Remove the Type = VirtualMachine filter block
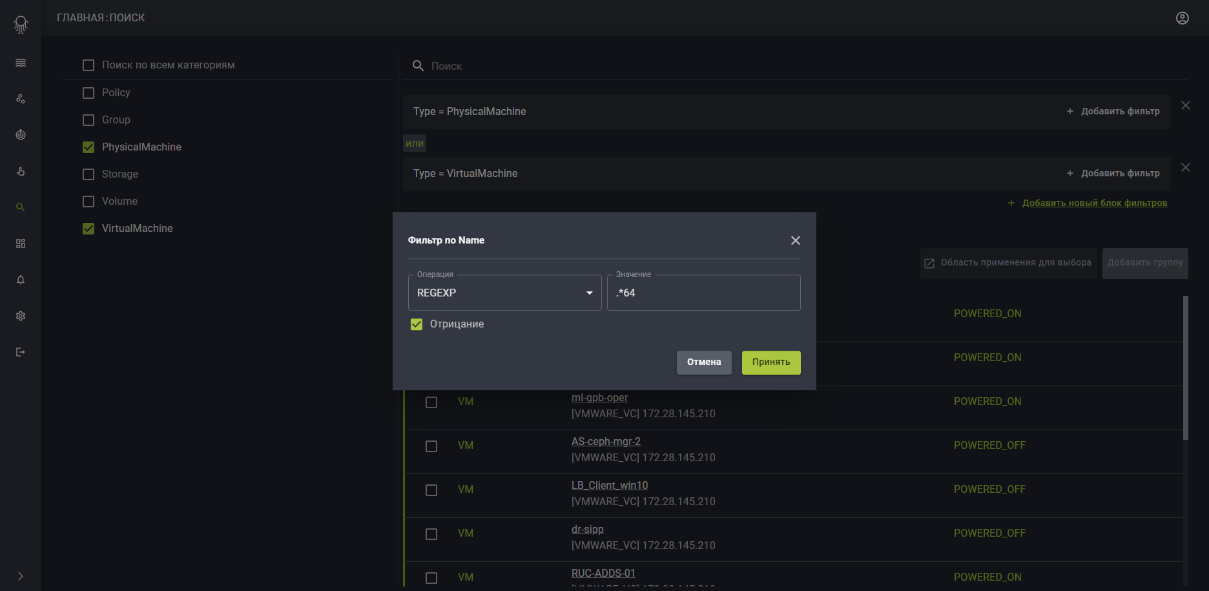The image size is (1209, 591). tap(1186, 167)
